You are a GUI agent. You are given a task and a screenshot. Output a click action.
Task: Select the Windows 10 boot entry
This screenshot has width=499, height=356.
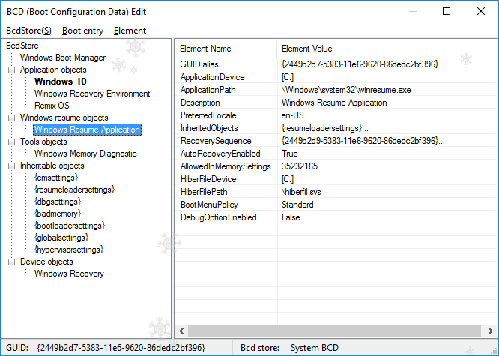coord(61,82)
